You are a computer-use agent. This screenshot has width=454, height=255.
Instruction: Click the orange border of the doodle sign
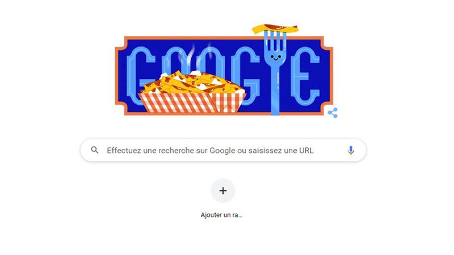tap(224, 38)
